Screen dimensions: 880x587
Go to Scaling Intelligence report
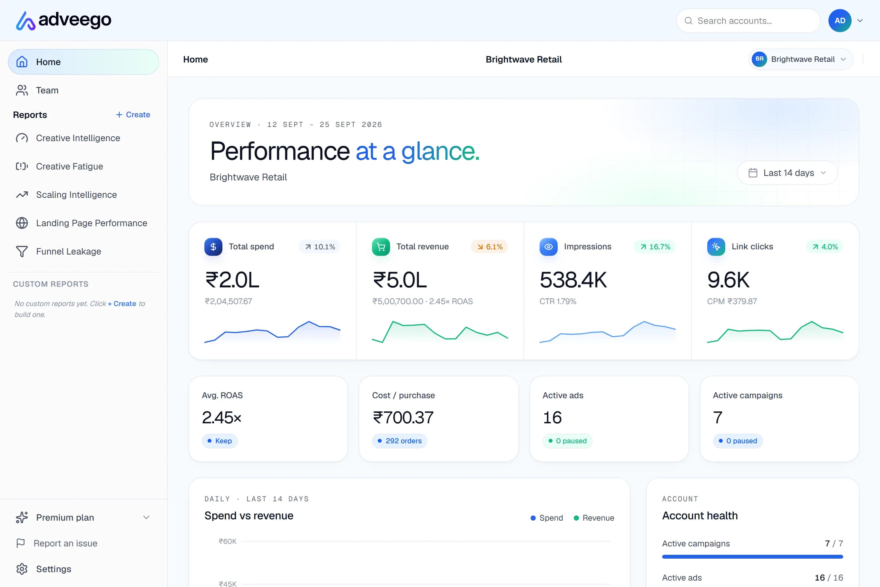[x=83, y=195]
